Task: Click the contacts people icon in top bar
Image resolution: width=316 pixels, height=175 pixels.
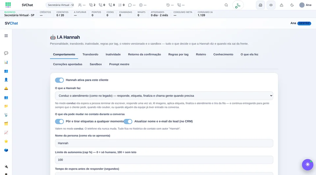Action: point(80,5)
